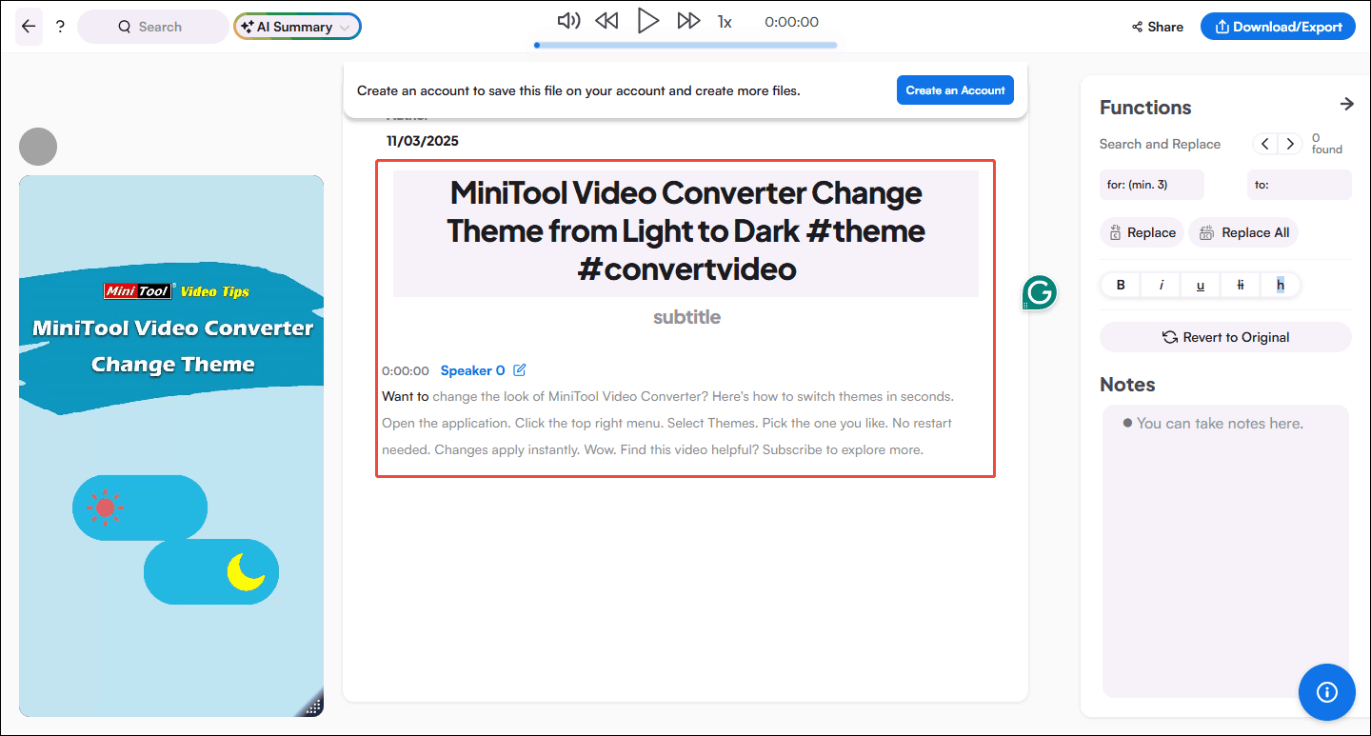
Task: Apply underline formatting
Action: (x=1200, y=284)
